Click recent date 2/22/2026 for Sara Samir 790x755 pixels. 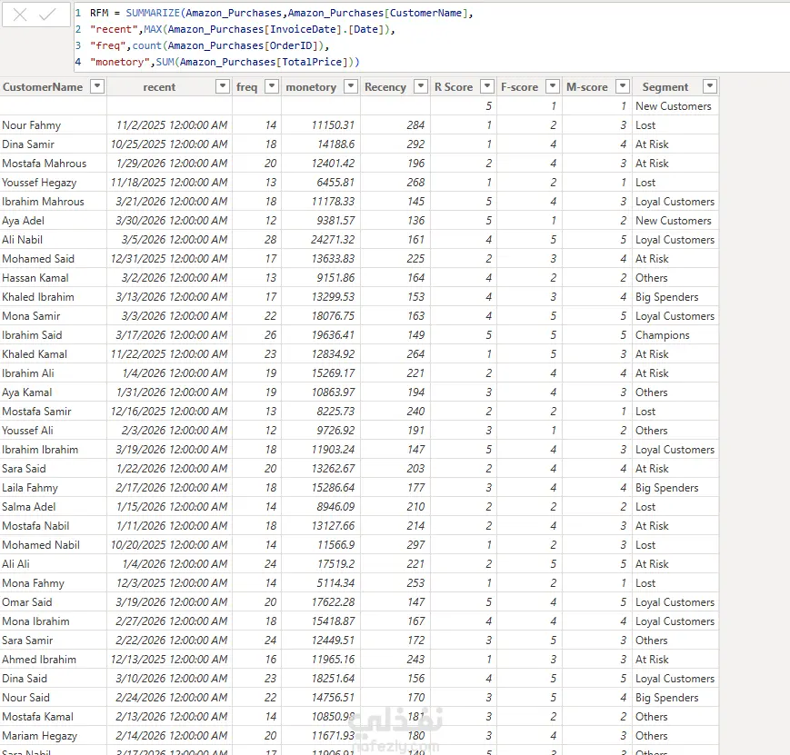171,641
